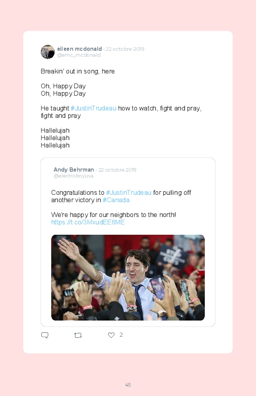Image resolution: width=256 pixels, height=396 pixels.
Task: Like the tweet with heart icon
Action: pyautogui.click(x=111, y=335)
